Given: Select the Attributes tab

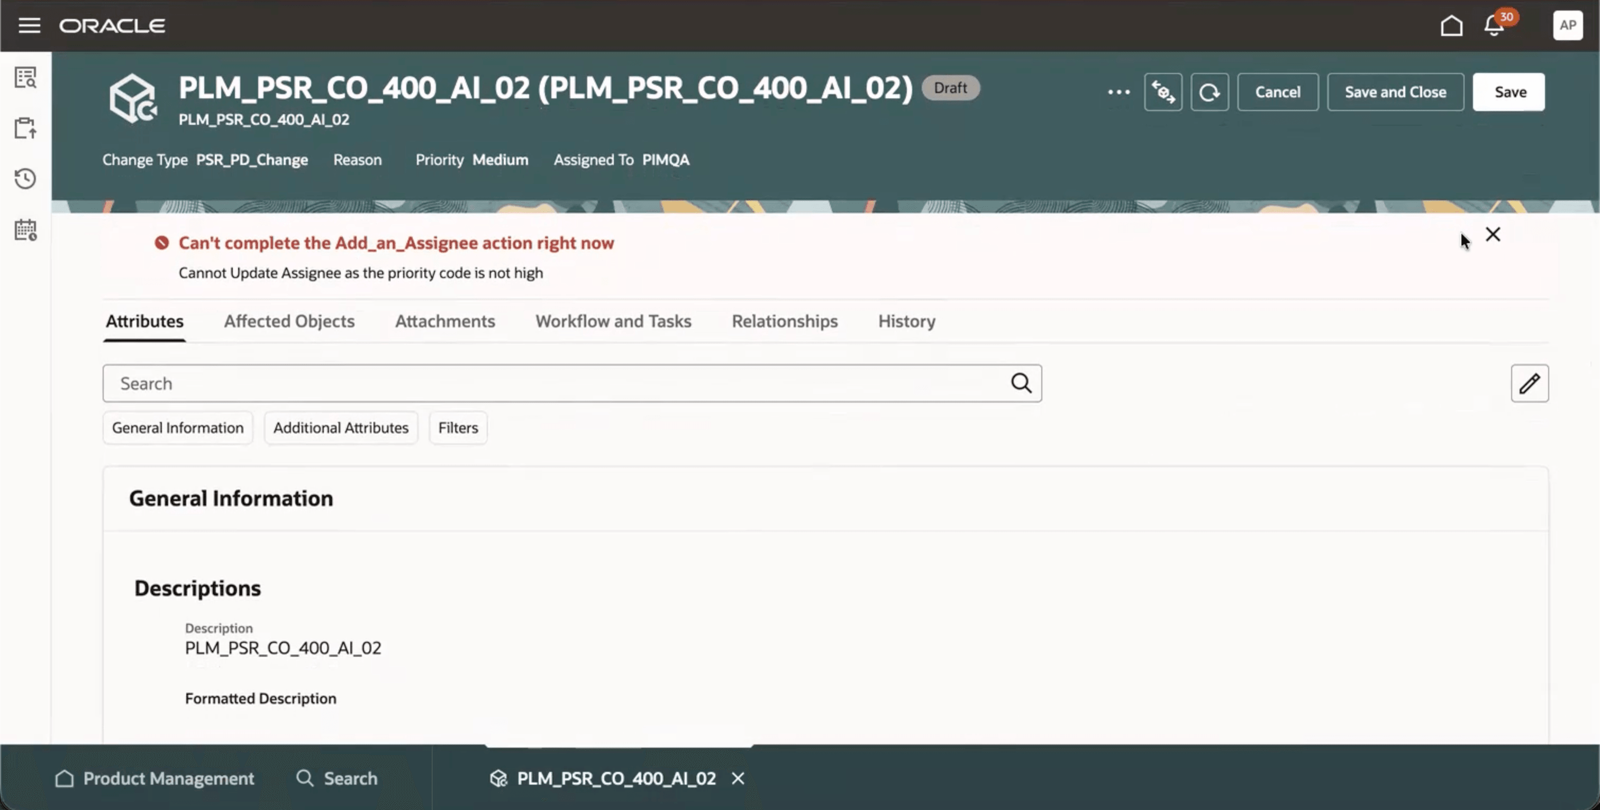Looking at the screenshot, I should pyautogui.click(x=144, y=321).
